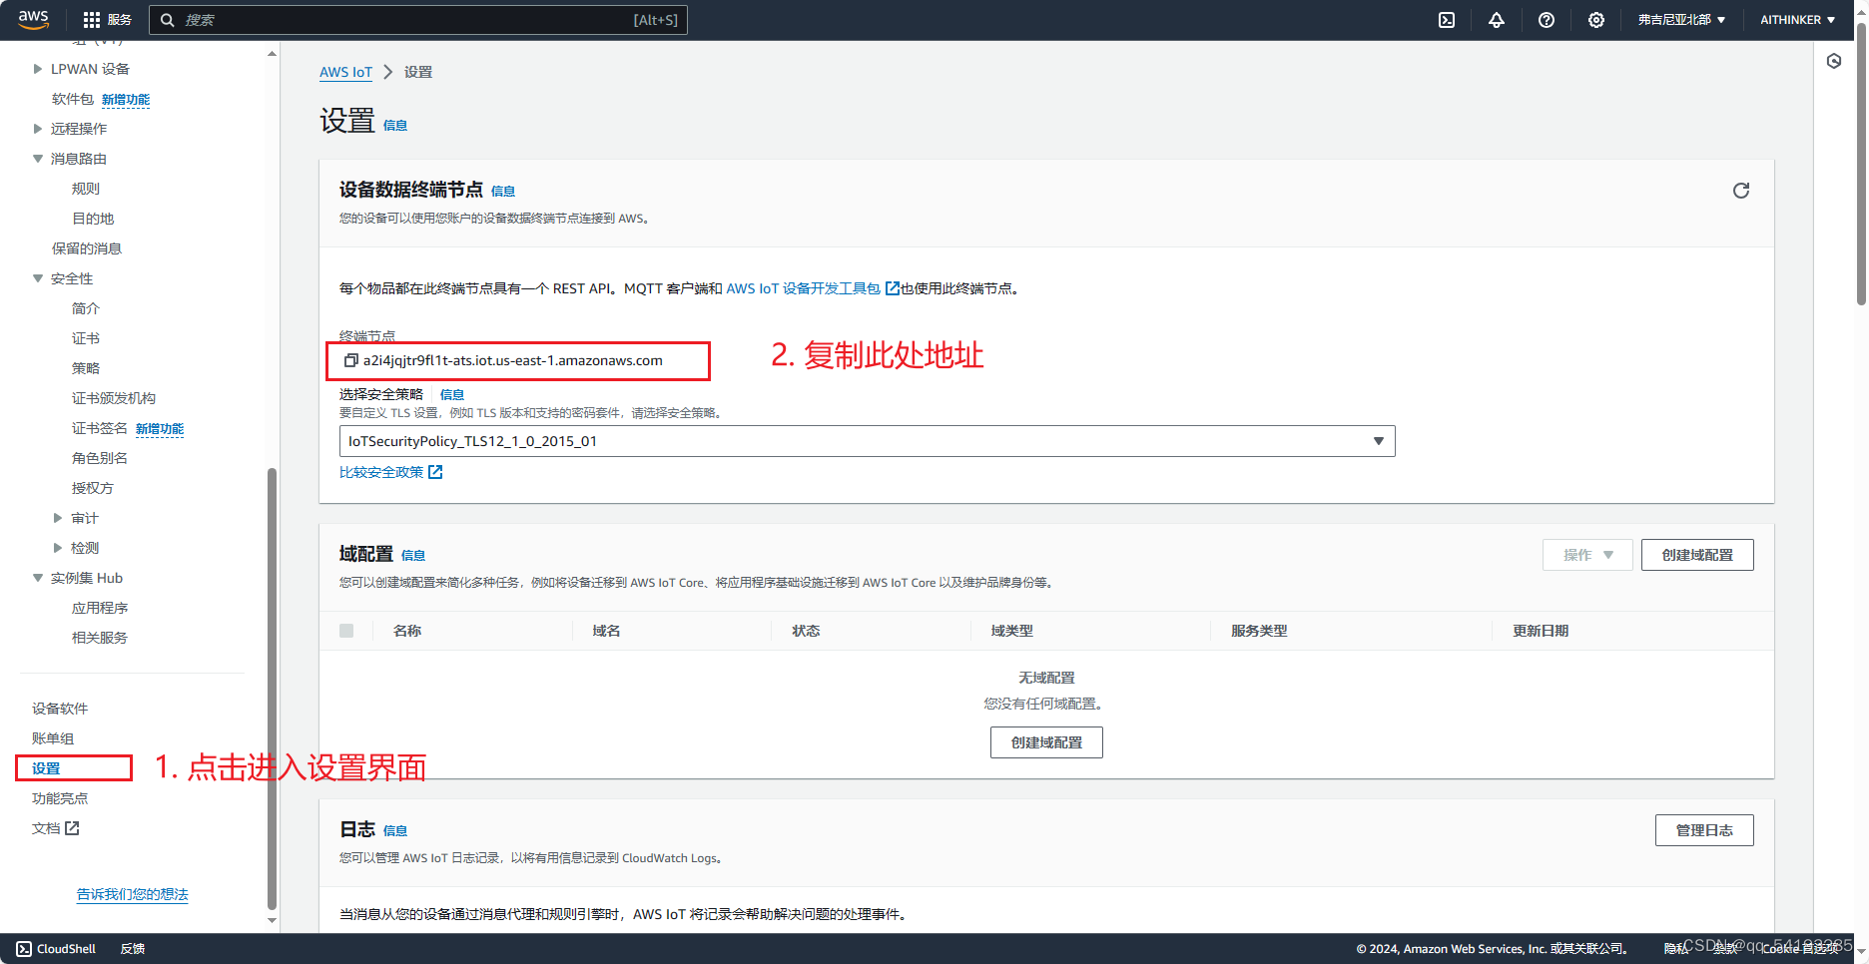Viewport: 1869px width, 964px height.
Task: Open 设置 in the sidebar
Action: pyautogui.click(x=46, y=768)
